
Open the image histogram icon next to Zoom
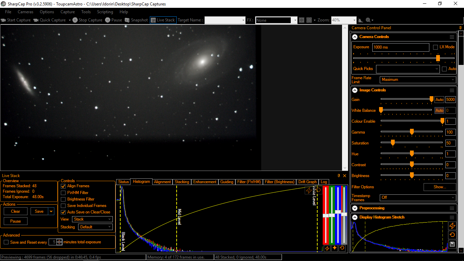(x=361, y=20)
